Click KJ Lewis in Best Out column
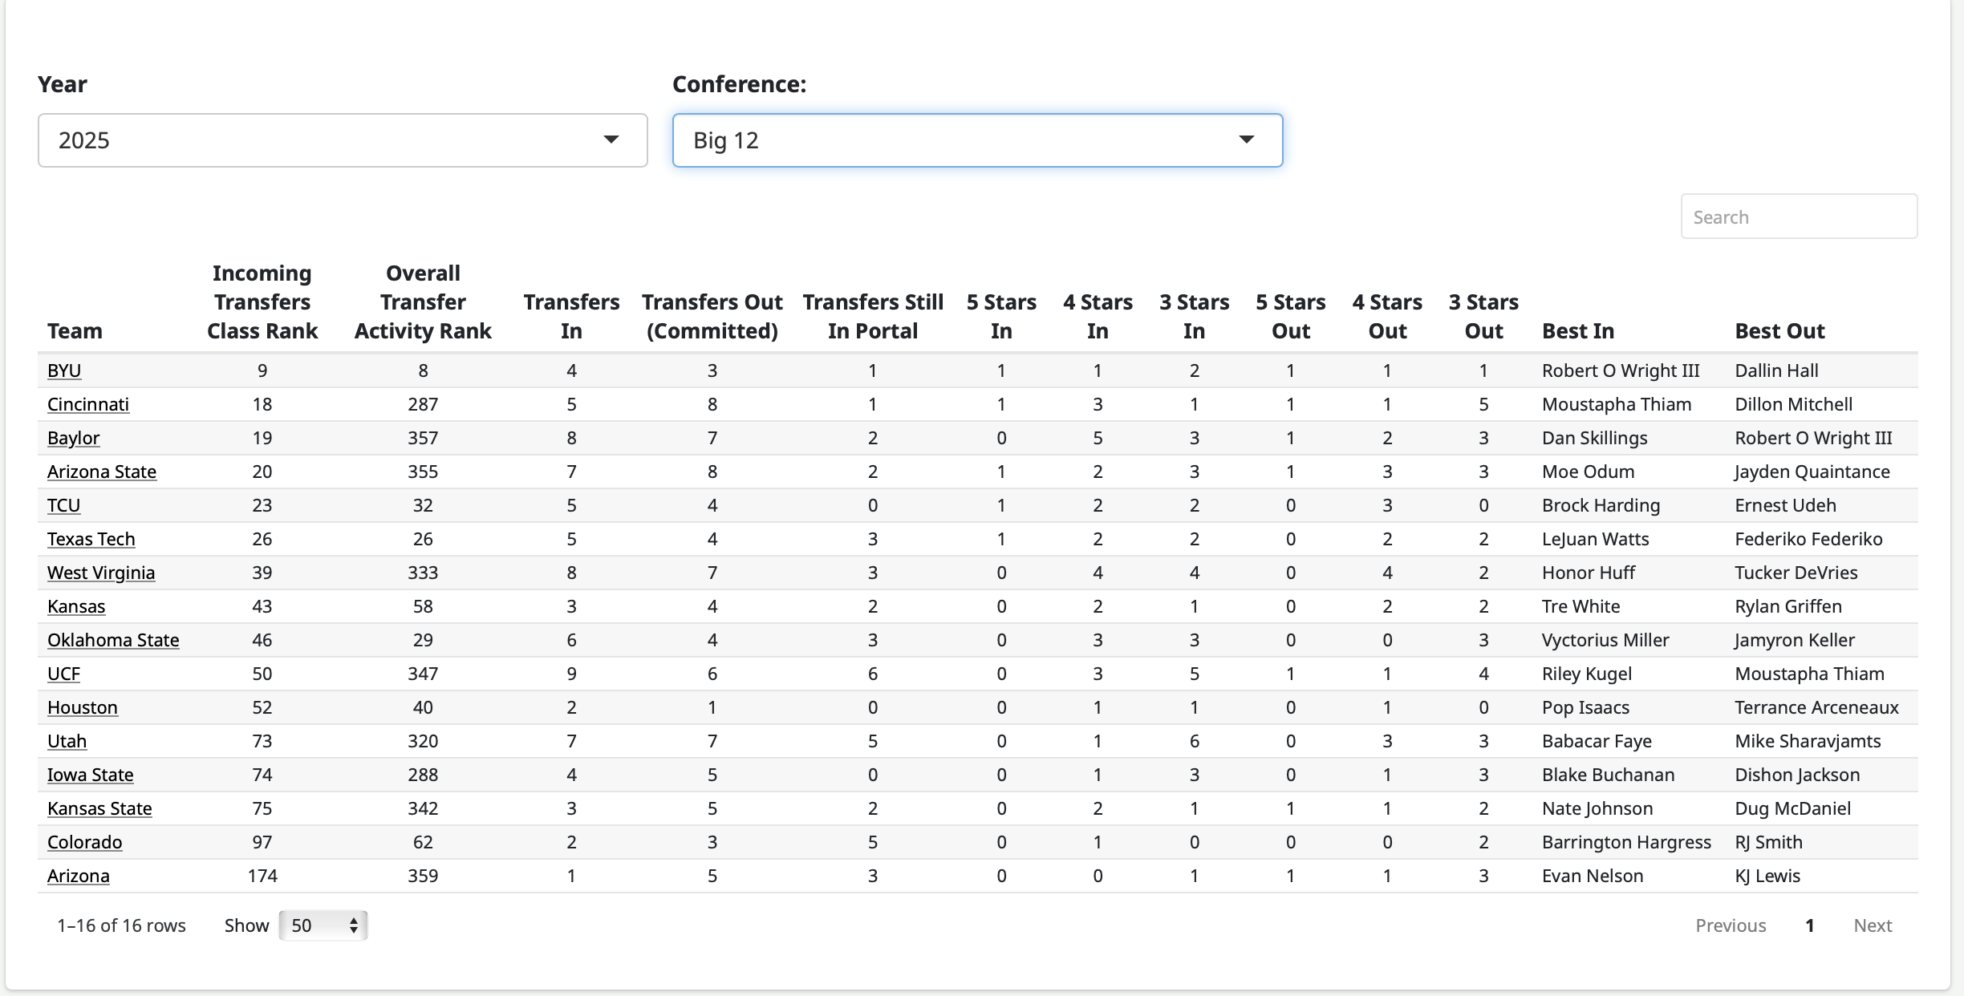This screenshot has height=996, width=1964. (x=1767, y=876)
